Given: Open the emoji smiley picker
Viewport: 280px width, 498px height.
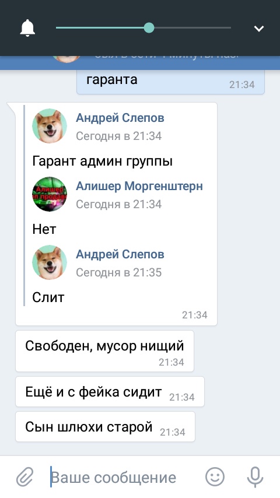Looking at the screenshot, I should [215, 476].
